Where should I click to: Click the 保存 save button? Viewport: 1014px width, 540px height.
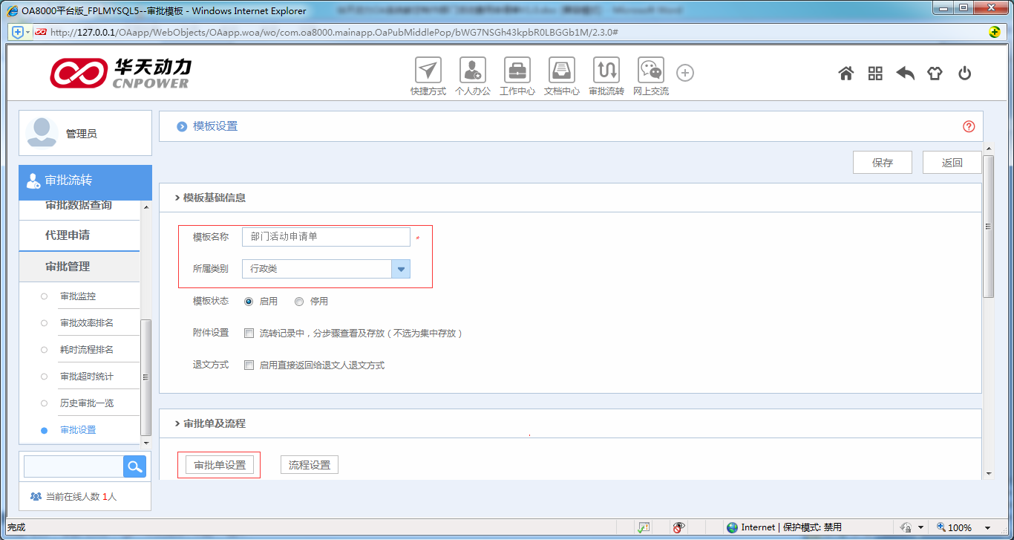882,162
